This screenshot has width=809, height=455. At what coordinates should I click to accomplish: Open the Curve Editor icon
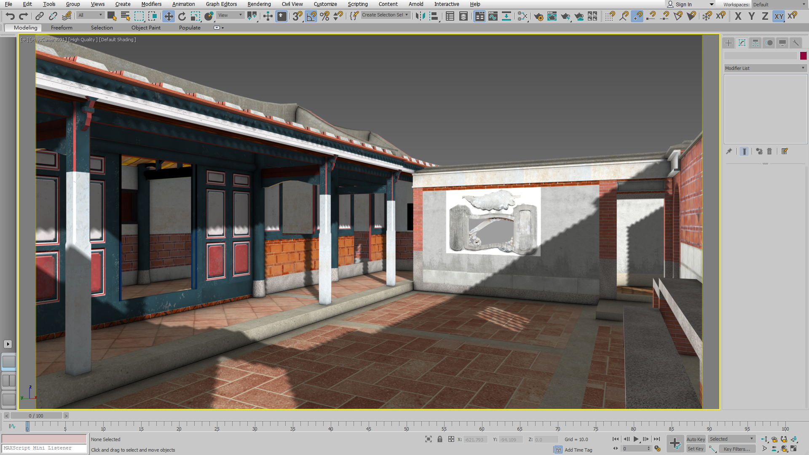493,16
